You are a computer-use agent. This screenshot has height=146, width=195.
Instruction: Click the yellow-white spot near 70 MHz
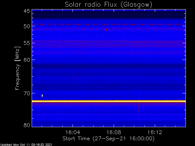42,96
